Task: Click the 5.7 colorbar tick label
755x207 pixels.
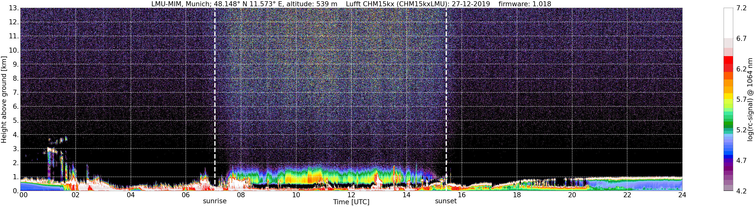Action: coord(741,99)
